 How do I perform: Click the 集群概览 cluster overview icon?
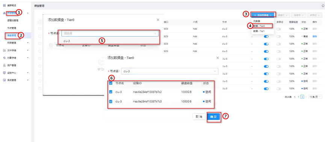pyautogui.click(x=4, y=6)
